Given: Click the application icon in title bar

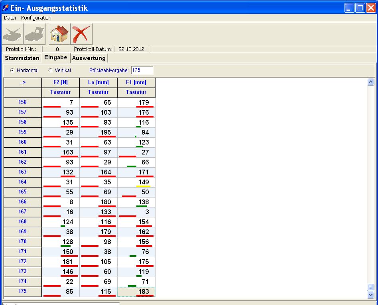Looking at the screenshot, I should click(x=6, y=8).
